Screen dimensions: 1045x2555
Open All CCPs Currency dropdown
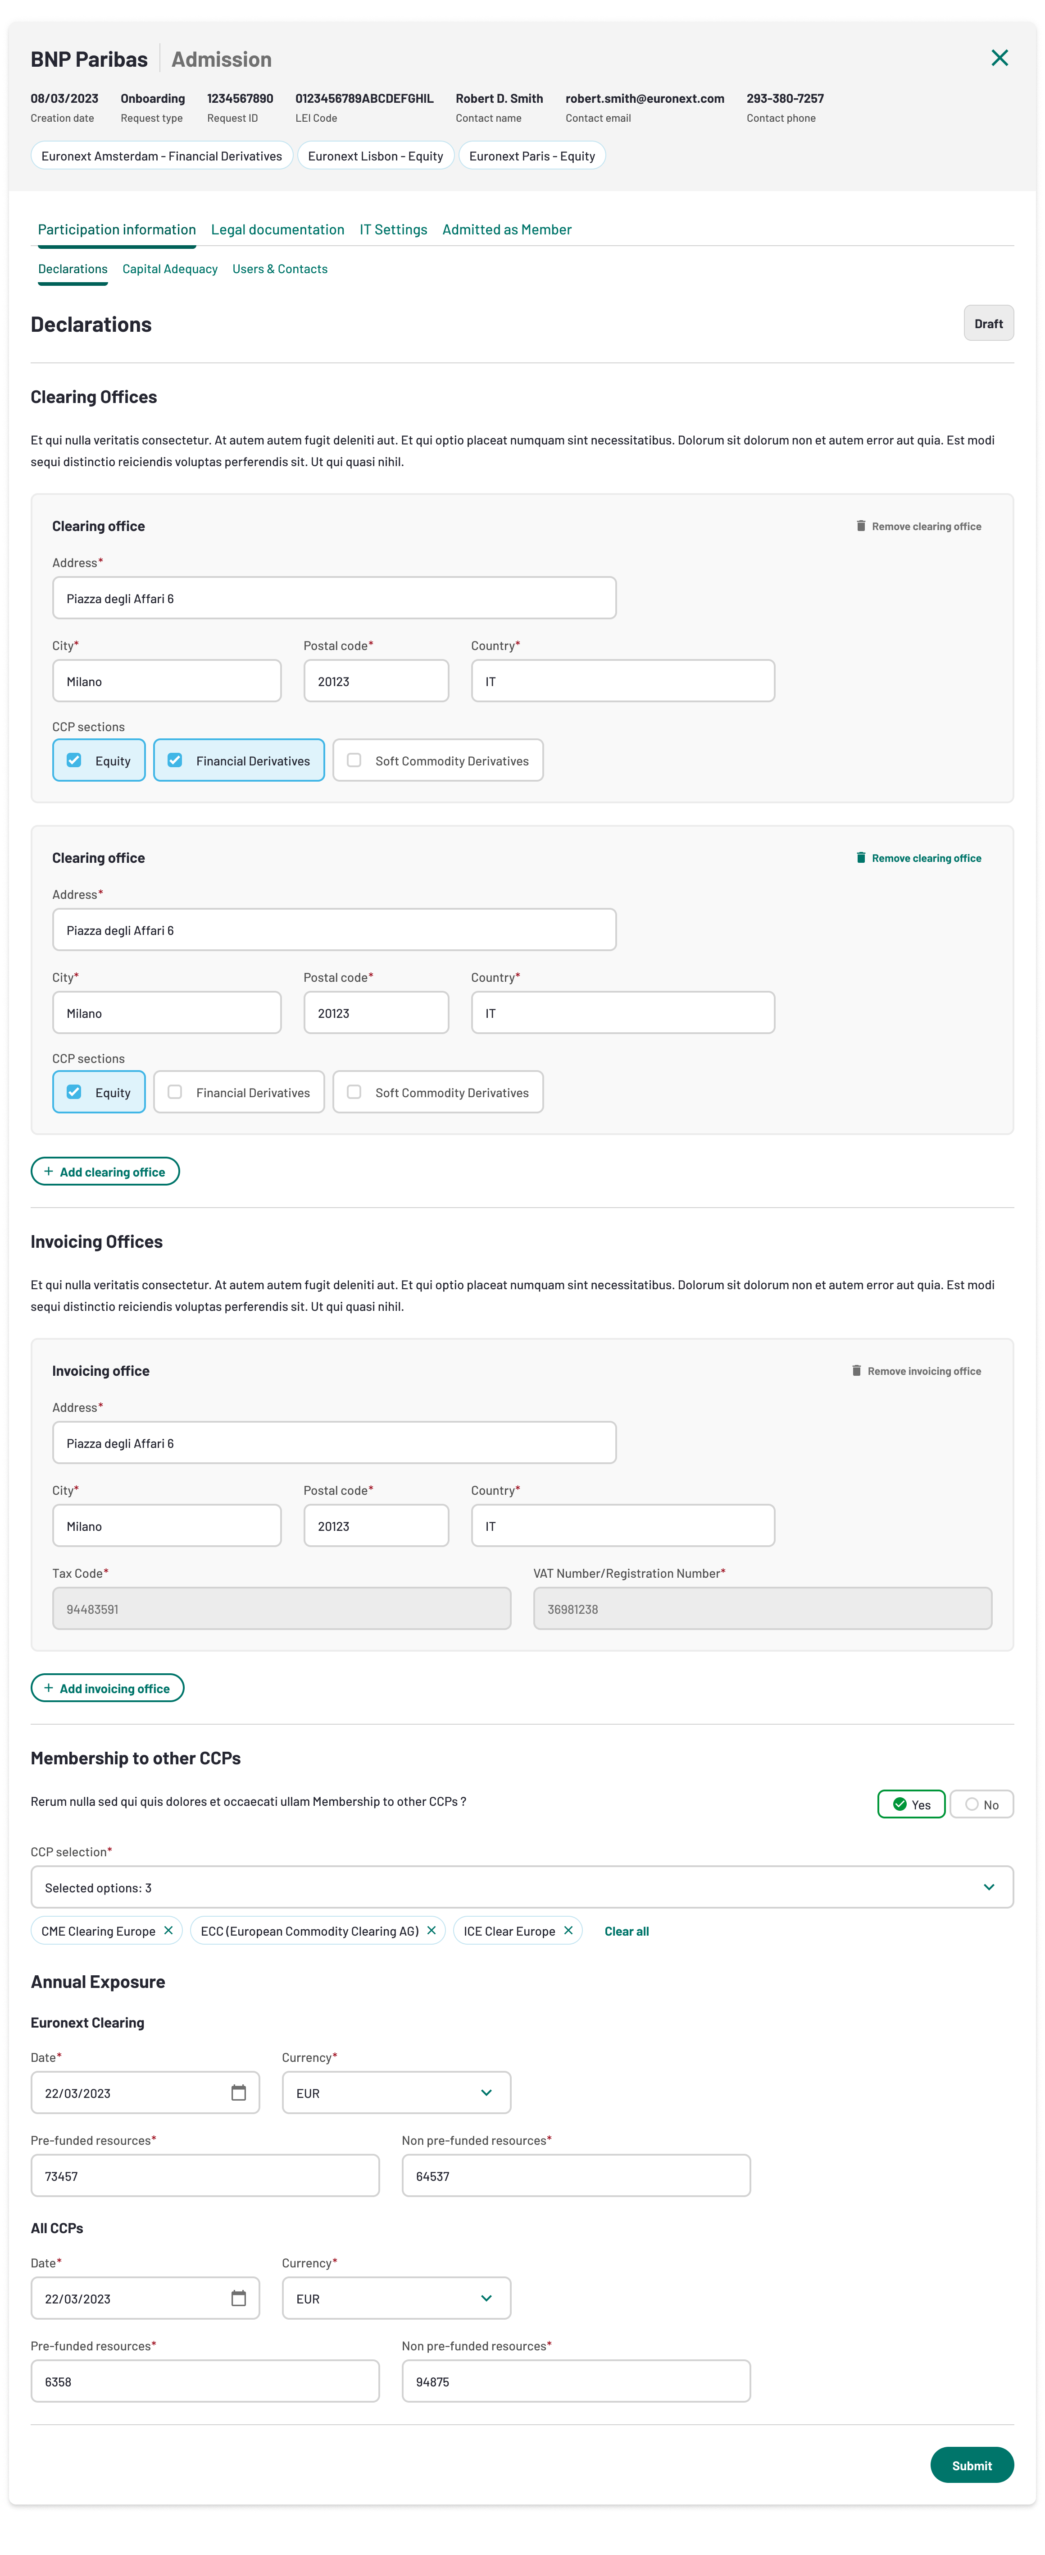coord(486,2298)
